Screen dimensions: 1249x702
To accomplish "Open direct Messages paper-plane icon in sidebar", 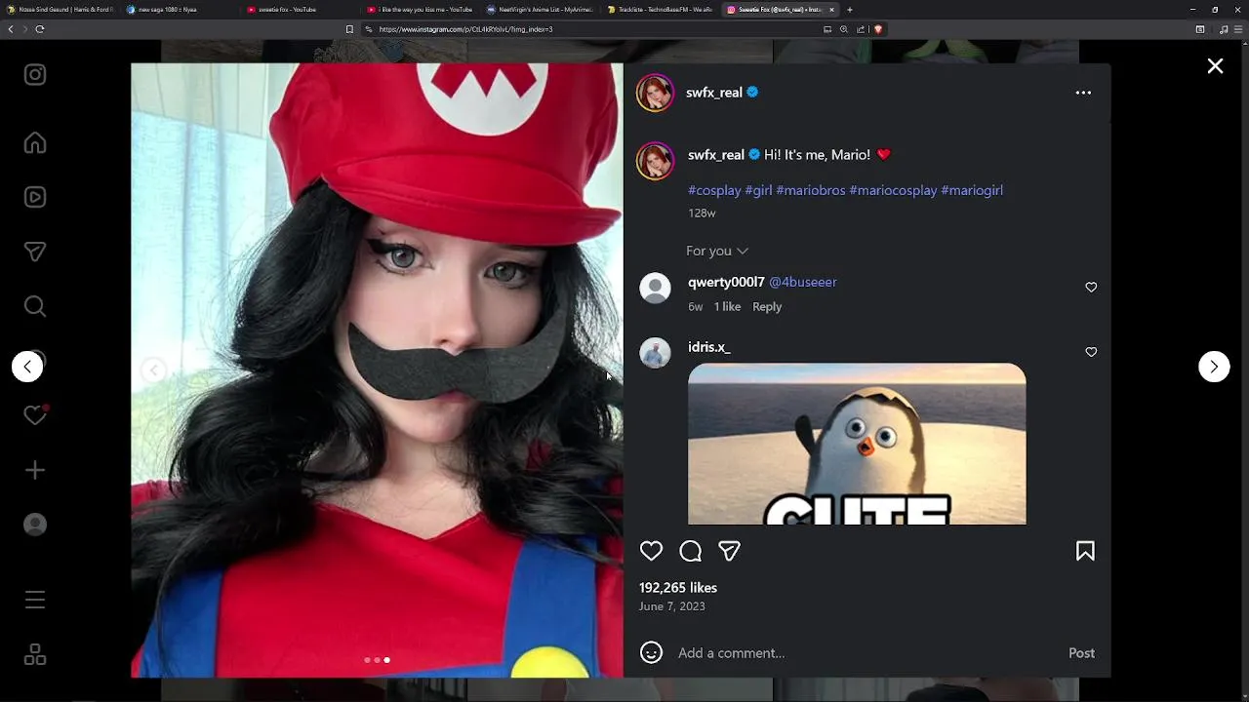I will click(35, 252).
